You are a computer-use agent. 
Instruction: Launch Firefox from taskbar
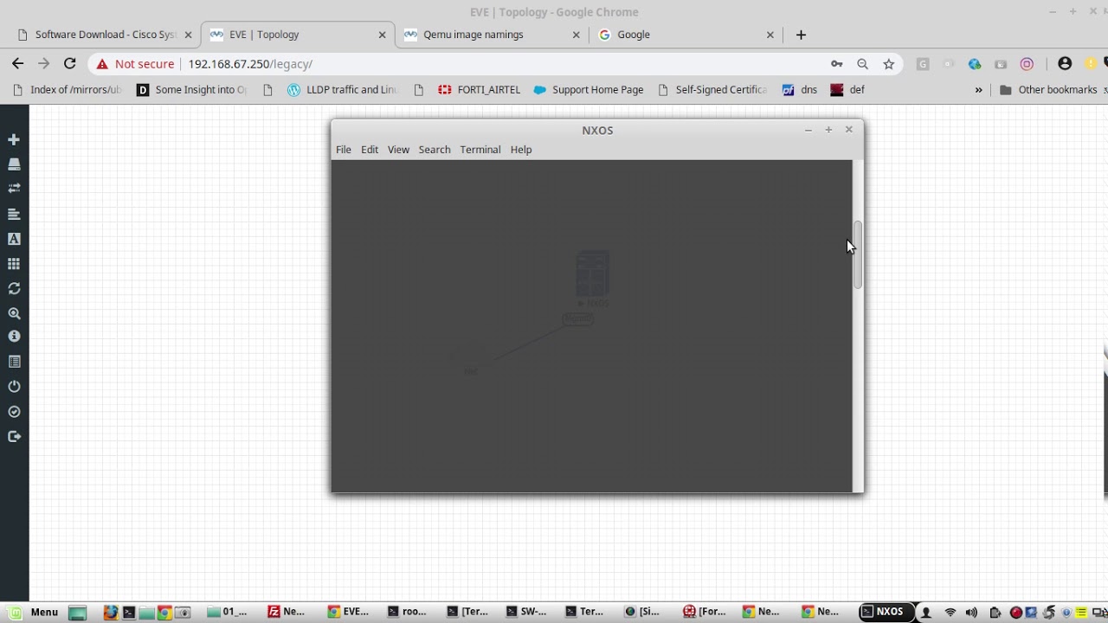click(111, 613)
